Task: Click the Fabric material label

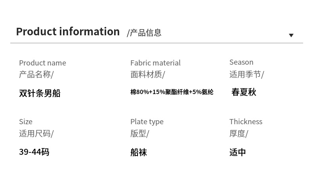Action: [x=155, y=63]
